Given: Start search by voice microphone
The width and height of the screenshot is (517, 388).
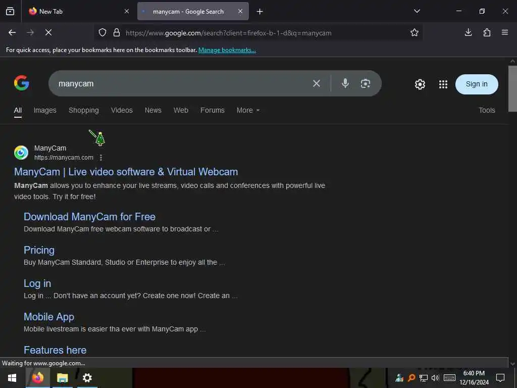Looking at the screenshot, I should pyautogui.click(x=345, y=83).
